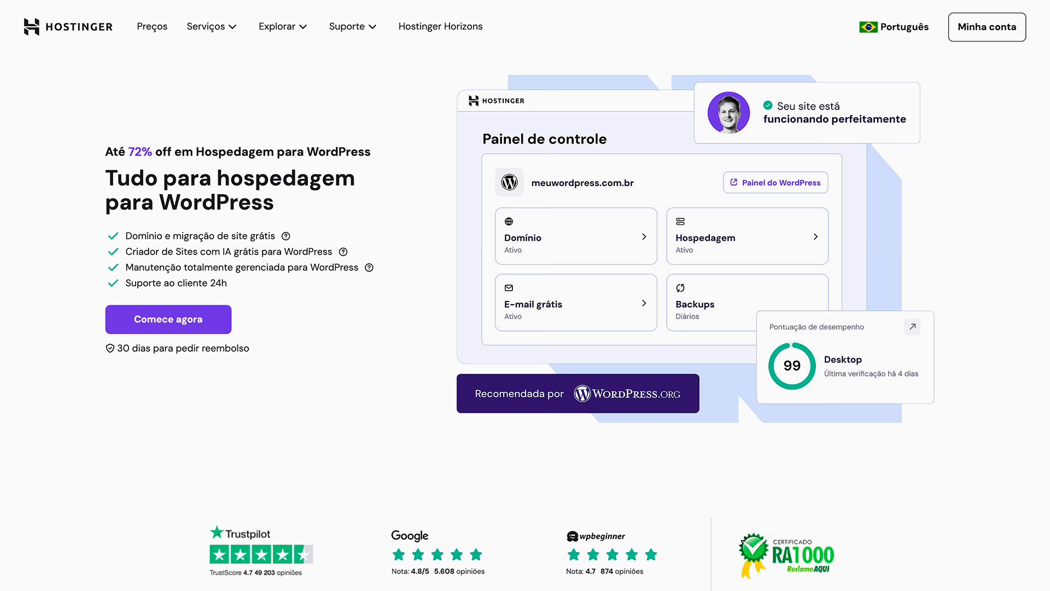The width and height of the screenshot is (1050, 591).
Task: Click the Google five-star rating
Action: [437, 555]
